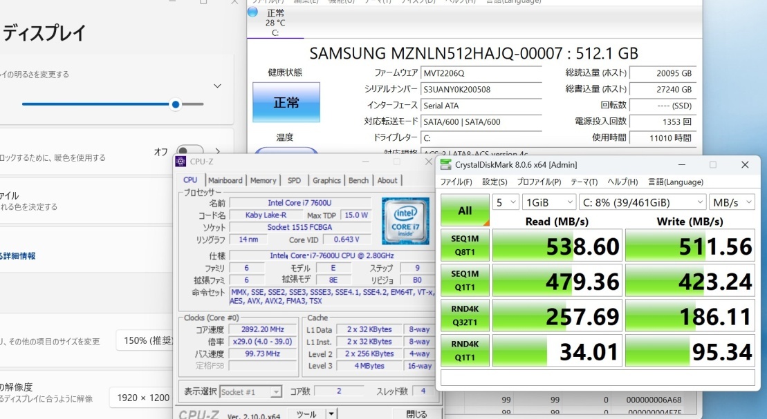This screenshot has height=419, width=767.
Task: Click the 95.34 write result cell
Action: pos(690,351)
